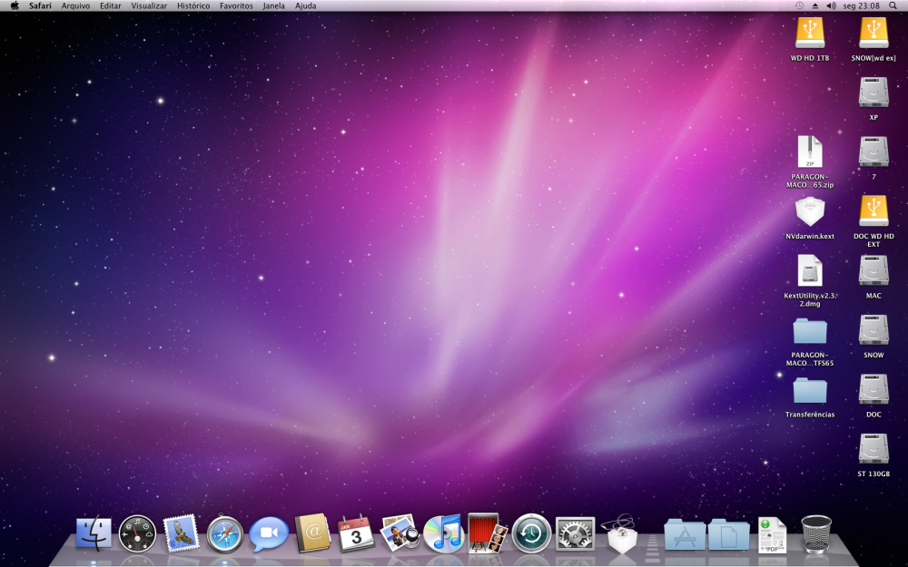Click Time Machine status icon in menu bar

(x=799, y=5)
